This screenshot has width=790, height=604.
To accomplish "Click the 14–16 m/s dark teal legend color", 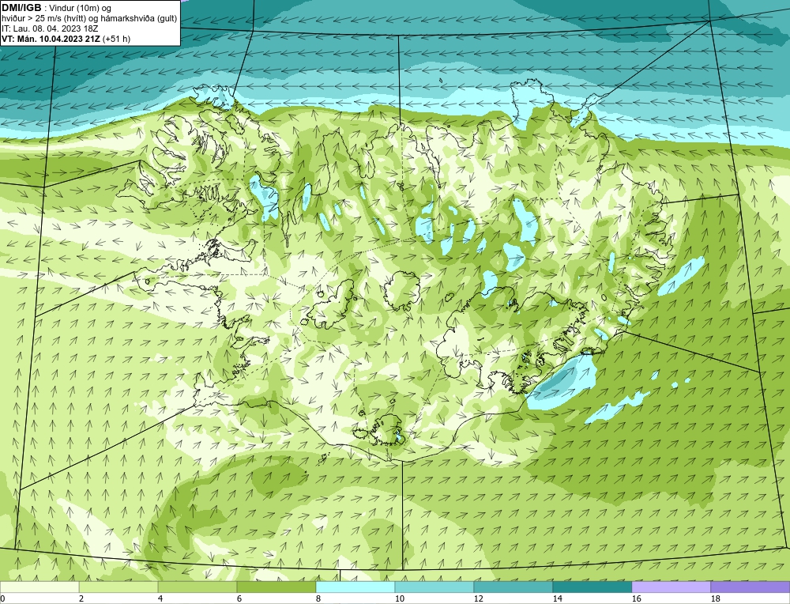I will [x=592, y=587].
